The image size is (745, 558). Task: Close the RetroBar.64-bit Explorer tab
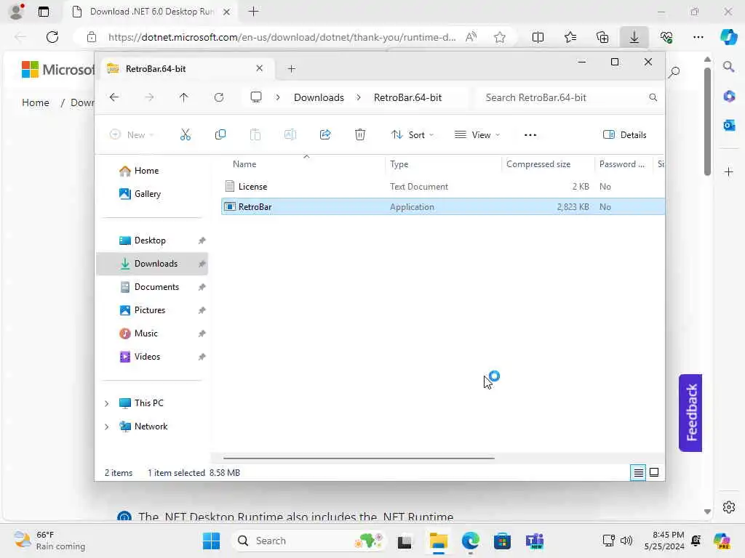point(260,68)
